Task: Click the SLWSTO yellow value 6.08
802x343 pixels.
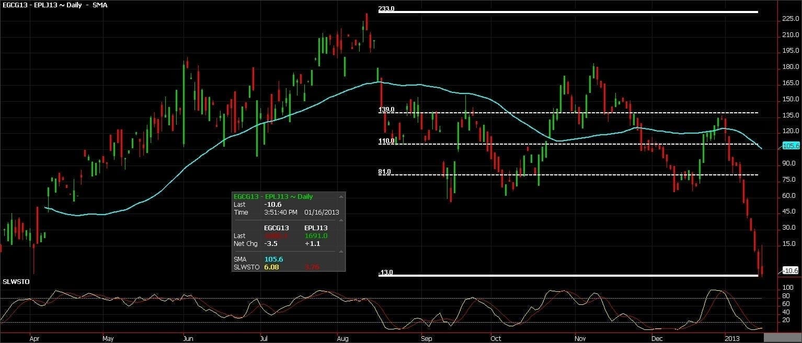Action: (x=272, y=267)
